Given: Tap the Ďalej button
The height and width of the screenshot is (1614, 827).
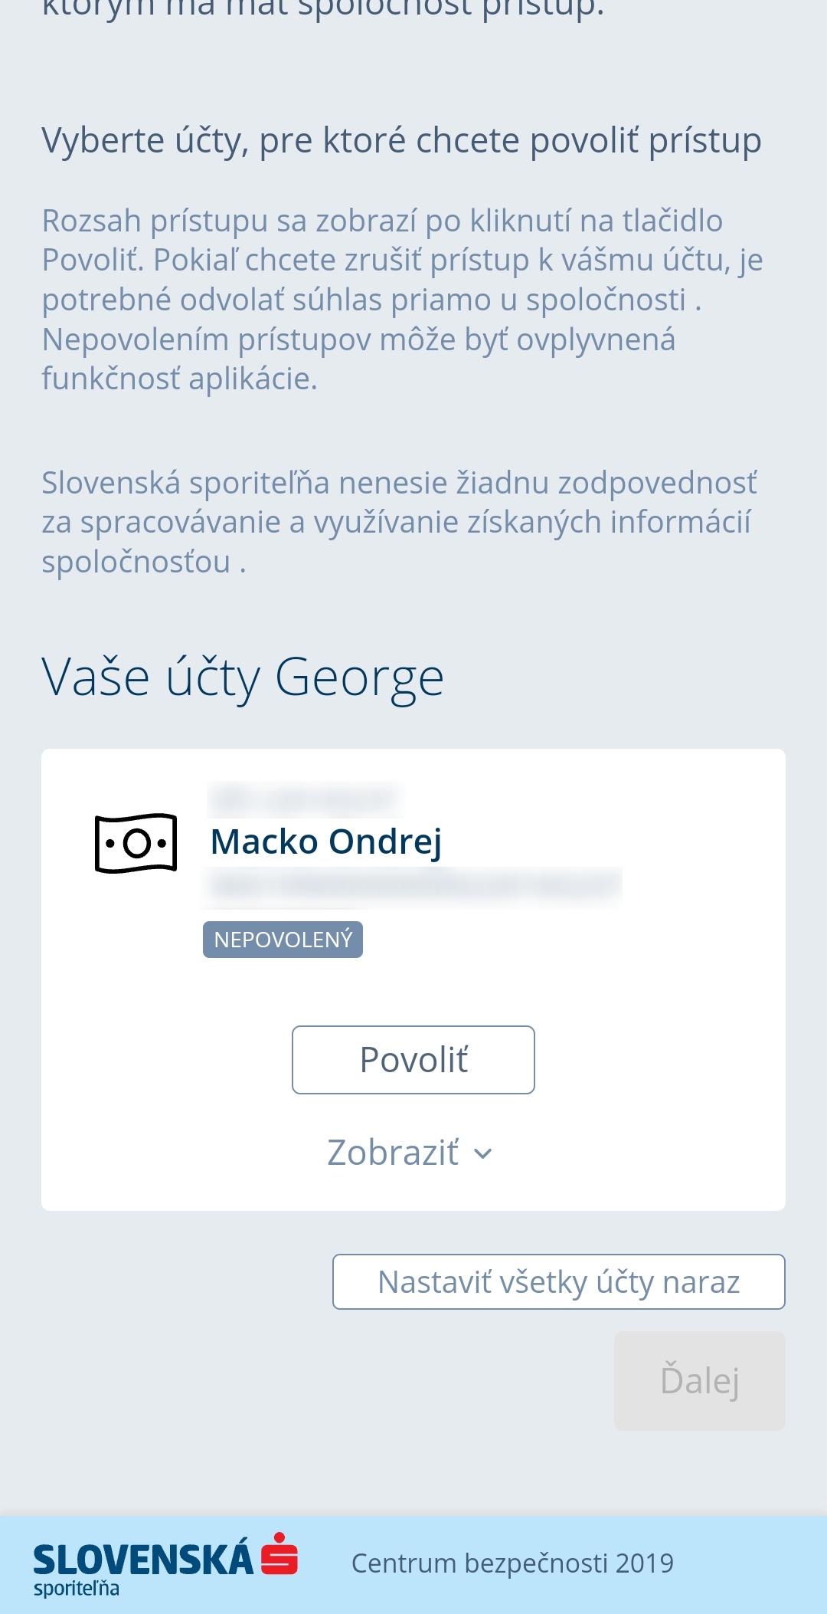Looking at the screenshot, I should click(x=699, y=1380).
